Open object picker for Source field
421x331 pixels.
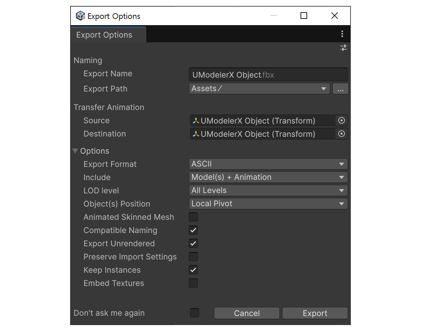point(342,120)
